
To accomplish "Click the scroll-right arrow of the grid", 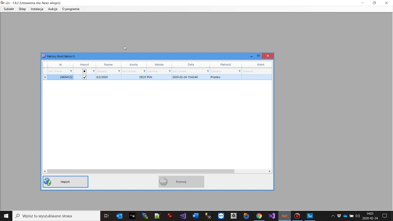I will (x=270, y=171).
